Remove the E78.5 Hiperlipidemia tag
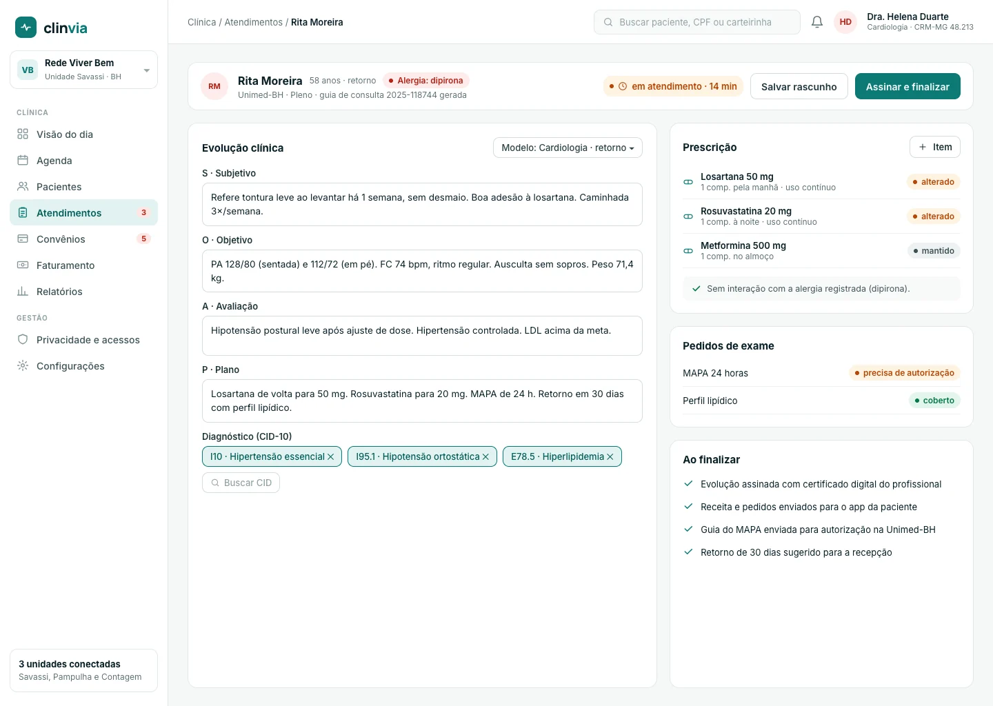The image size is (993, 706). [610, 457]
